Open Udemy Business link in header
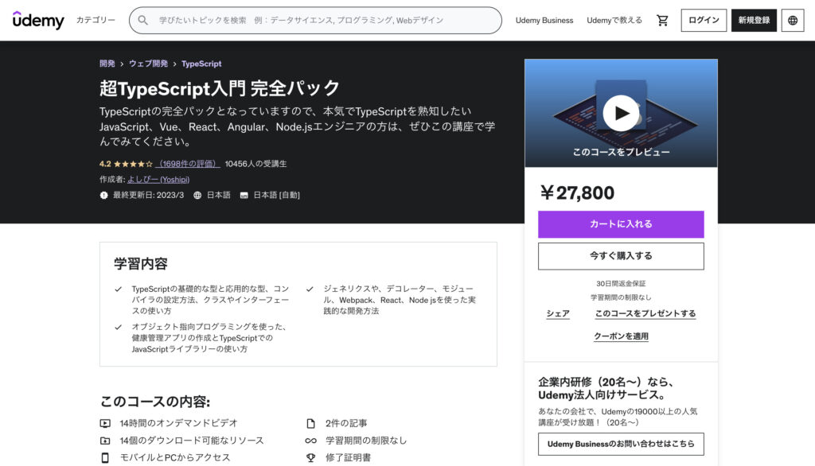 (544, 20)
